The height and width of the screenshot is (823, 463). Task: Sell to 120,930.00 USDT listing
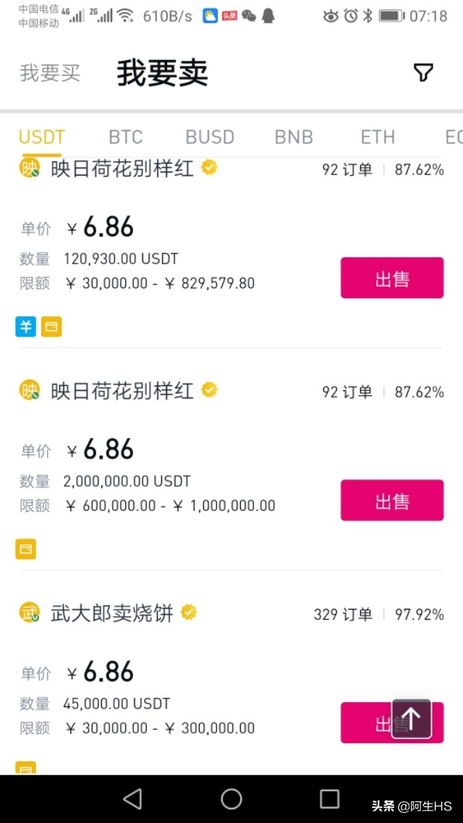[392, 278]
